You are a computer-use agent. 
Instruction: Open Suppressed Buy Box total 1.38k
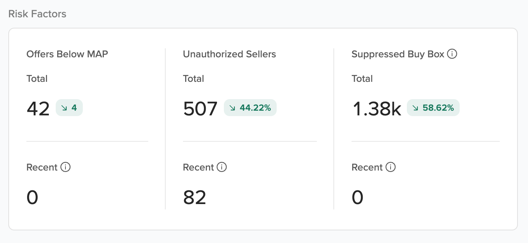click(x=376, y=109)
